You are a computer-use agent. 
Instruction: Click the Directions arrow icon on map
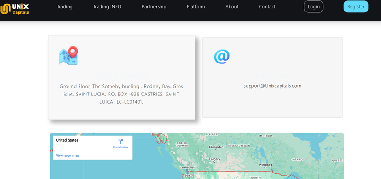coord(120,141)
